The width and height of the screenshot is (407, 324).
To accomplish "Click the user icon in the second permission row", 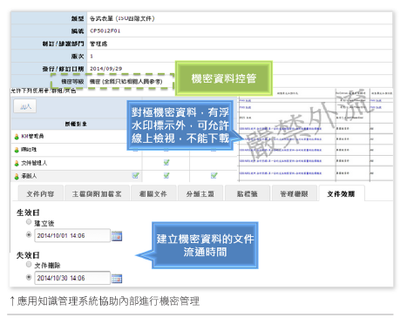I will 17,150.
